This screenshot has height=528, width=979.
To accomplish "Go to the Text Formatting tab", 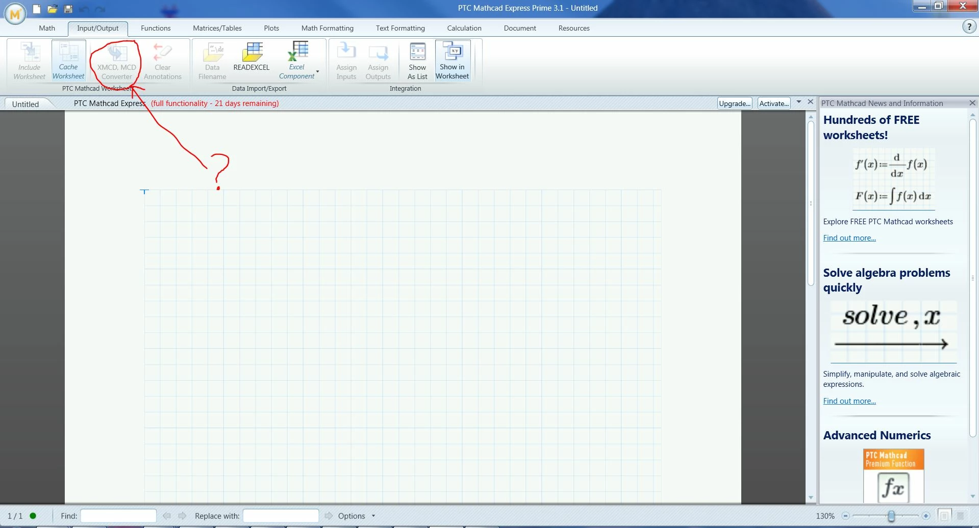I will point(400,28).
